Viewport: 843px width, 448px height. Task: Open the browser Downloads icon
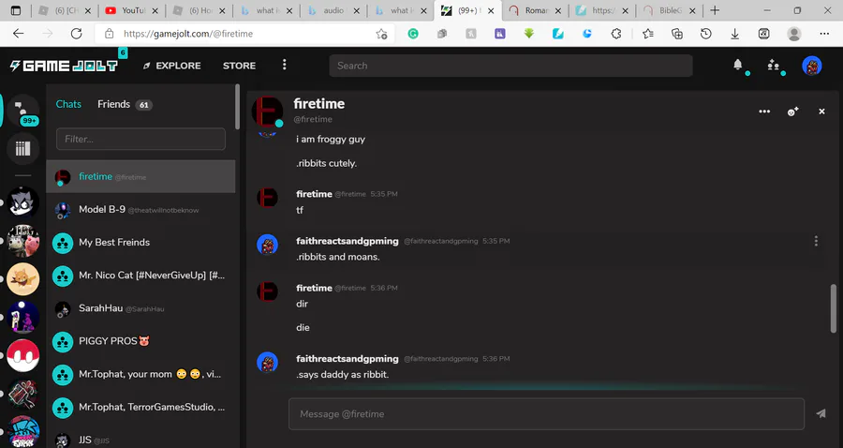735,34
